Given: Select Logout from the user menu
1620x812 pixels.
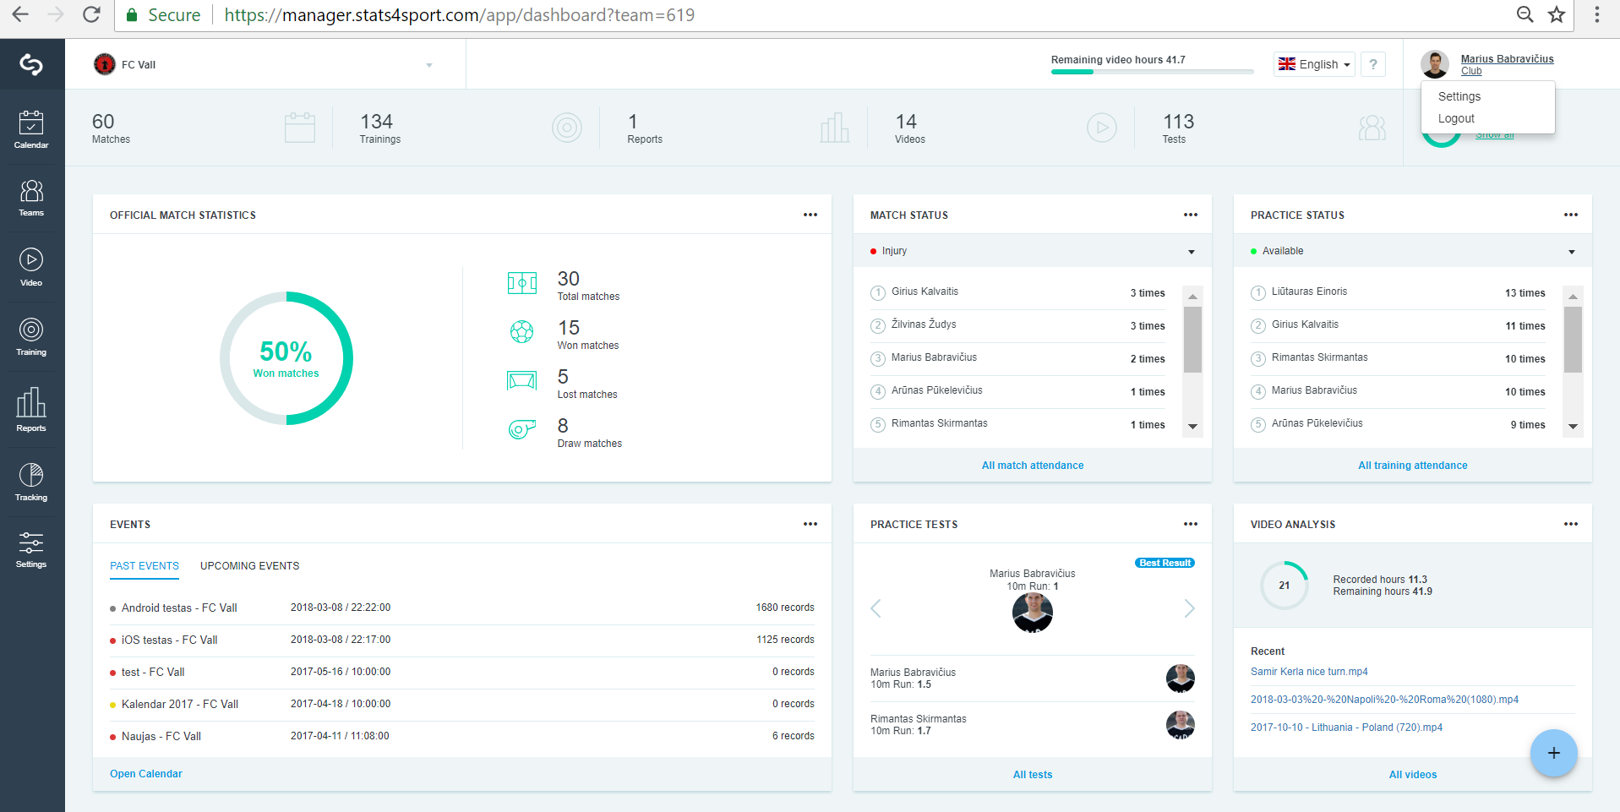Looking at the screenshot, I should pos(1456,119).
